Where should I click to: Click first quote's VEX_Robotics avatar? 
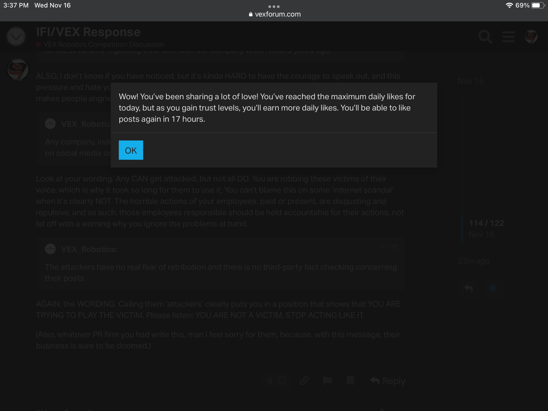[x=50, y=124]
